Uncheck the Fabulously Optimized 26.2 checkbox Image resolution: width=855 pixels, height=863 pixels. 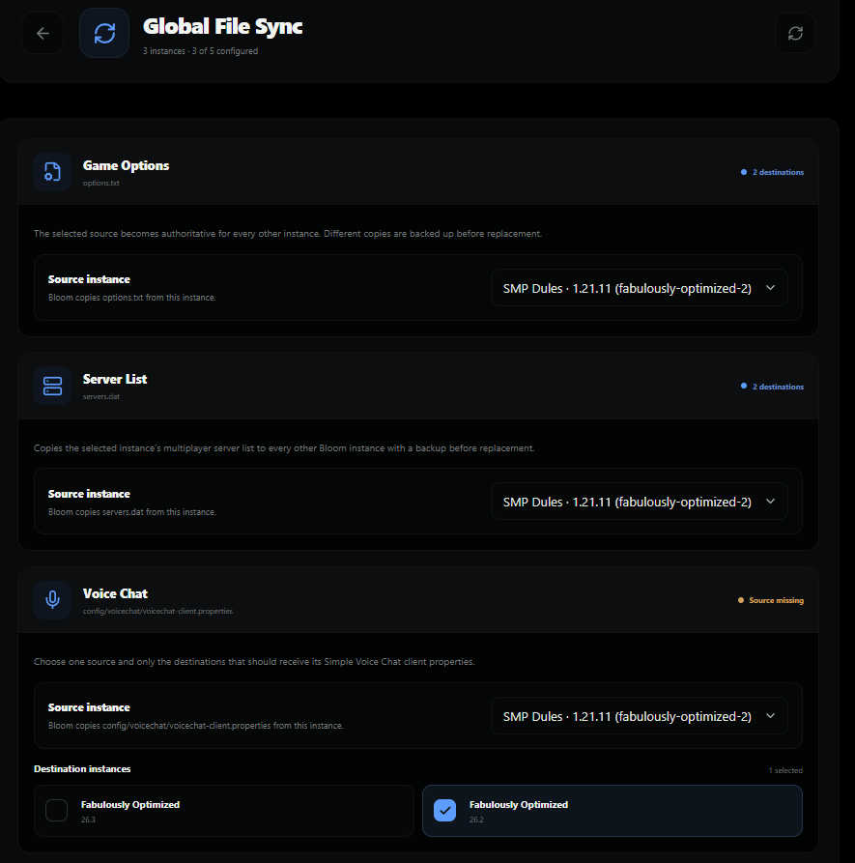pyautogui.click(x=444, y=810)
